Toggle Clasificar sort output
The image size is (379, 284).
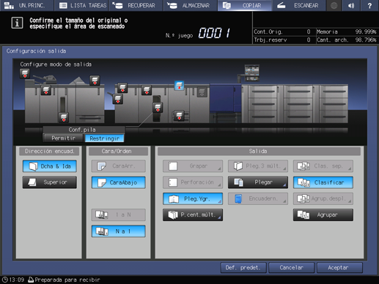pyautogui.click(x=323, y=182)
